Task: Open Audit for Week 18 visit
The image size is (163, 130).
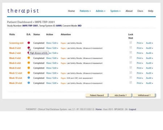Action: (149, 78)
